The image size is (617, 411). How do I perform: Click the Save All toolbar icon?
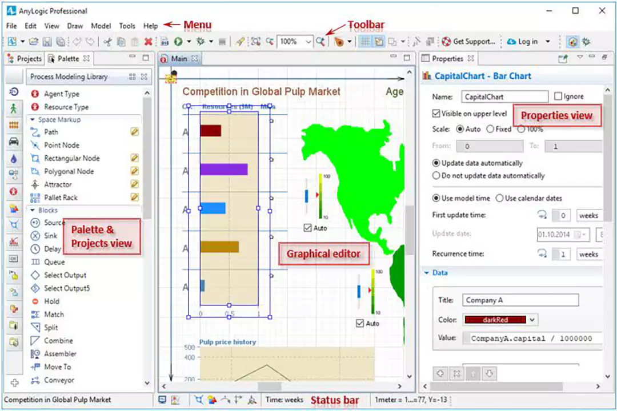[61, 41]
